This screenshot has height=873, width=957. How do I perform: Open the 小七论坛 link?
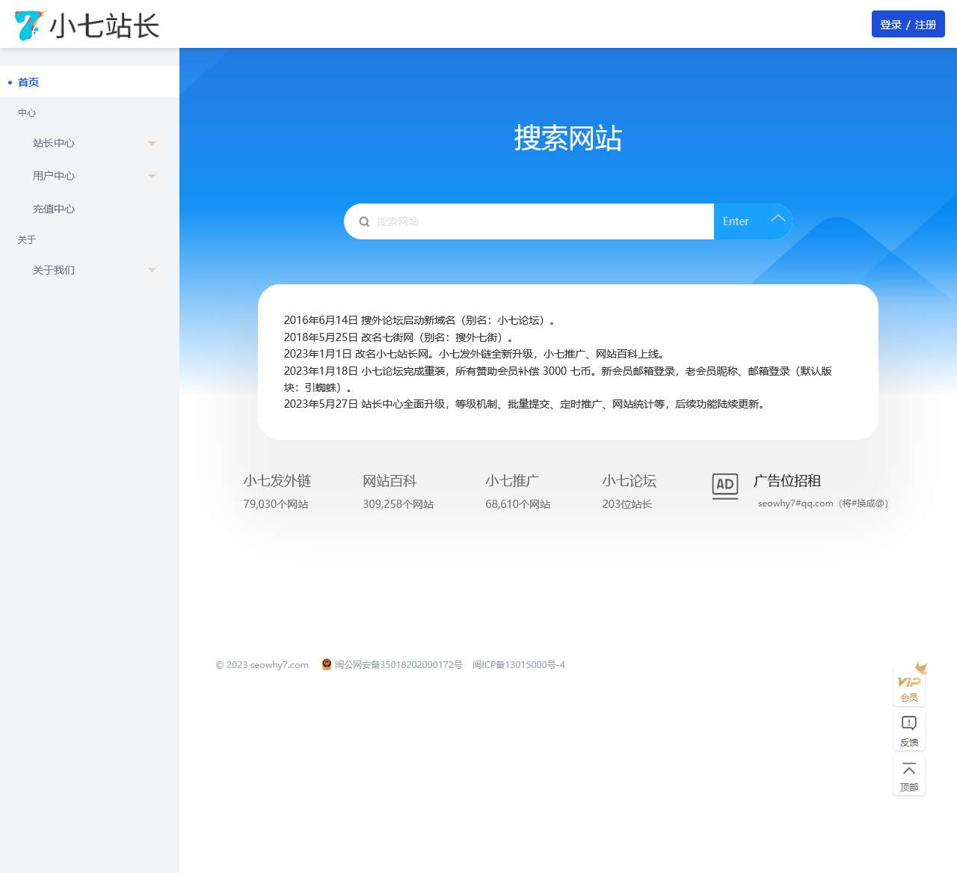pyautogui.click(x=630, y=481)
